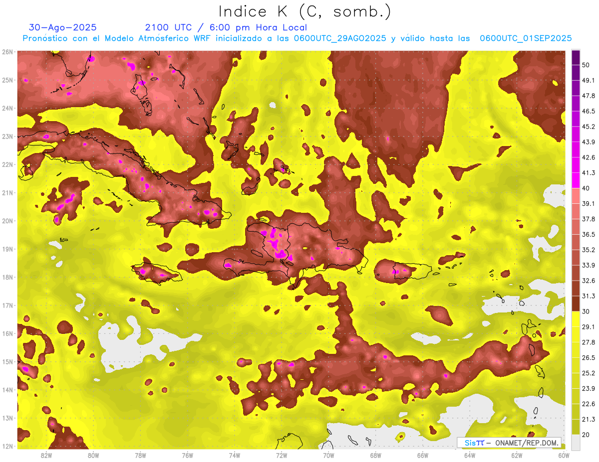599x462 pixels.
Task: Click the latitude label '23N'
Action: coord(7,137)
